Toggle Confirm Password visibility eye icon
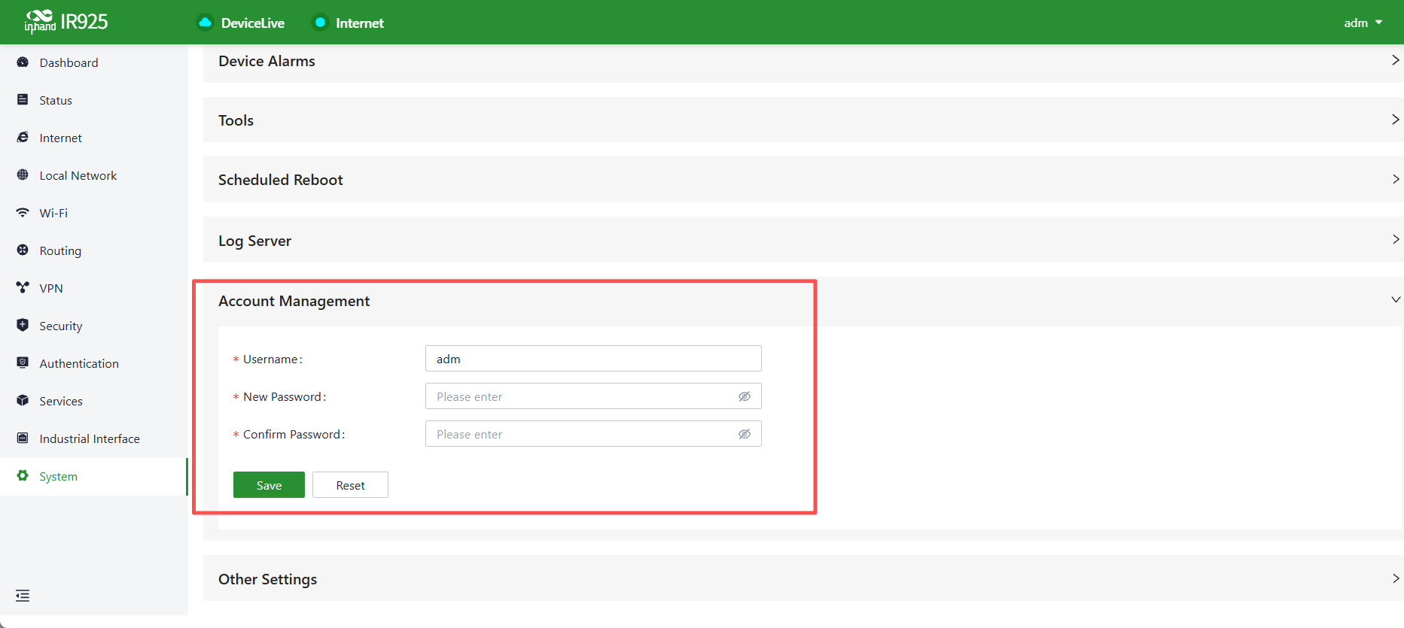The width and height of the screenshot is (1404, 628). coord(745,434)
